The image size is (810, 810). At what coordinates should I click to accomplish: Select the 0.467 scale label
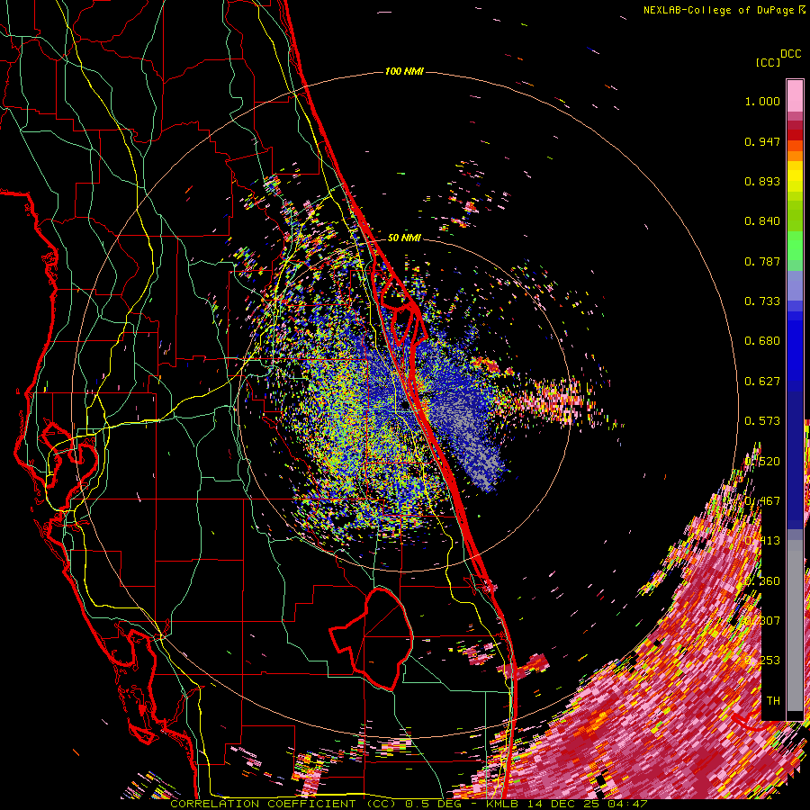click(762, 501)
